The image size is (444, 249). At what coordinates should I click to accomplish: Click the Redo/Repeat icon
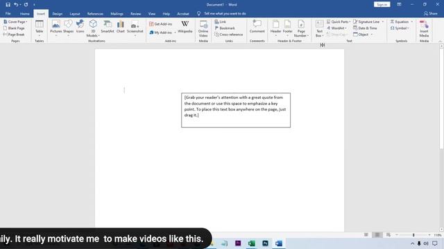click(x=26, y=5)
